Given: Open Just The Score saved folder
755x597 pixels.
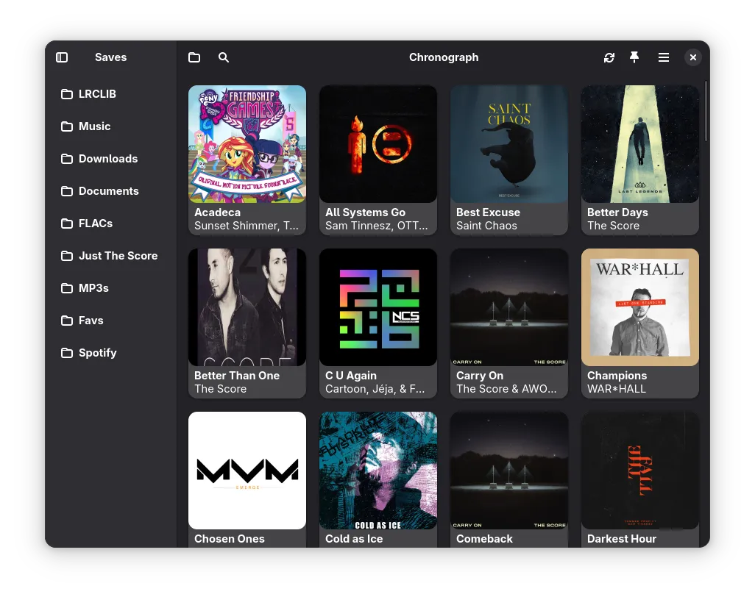Looking at the screenshot, I should click(118, 256).
